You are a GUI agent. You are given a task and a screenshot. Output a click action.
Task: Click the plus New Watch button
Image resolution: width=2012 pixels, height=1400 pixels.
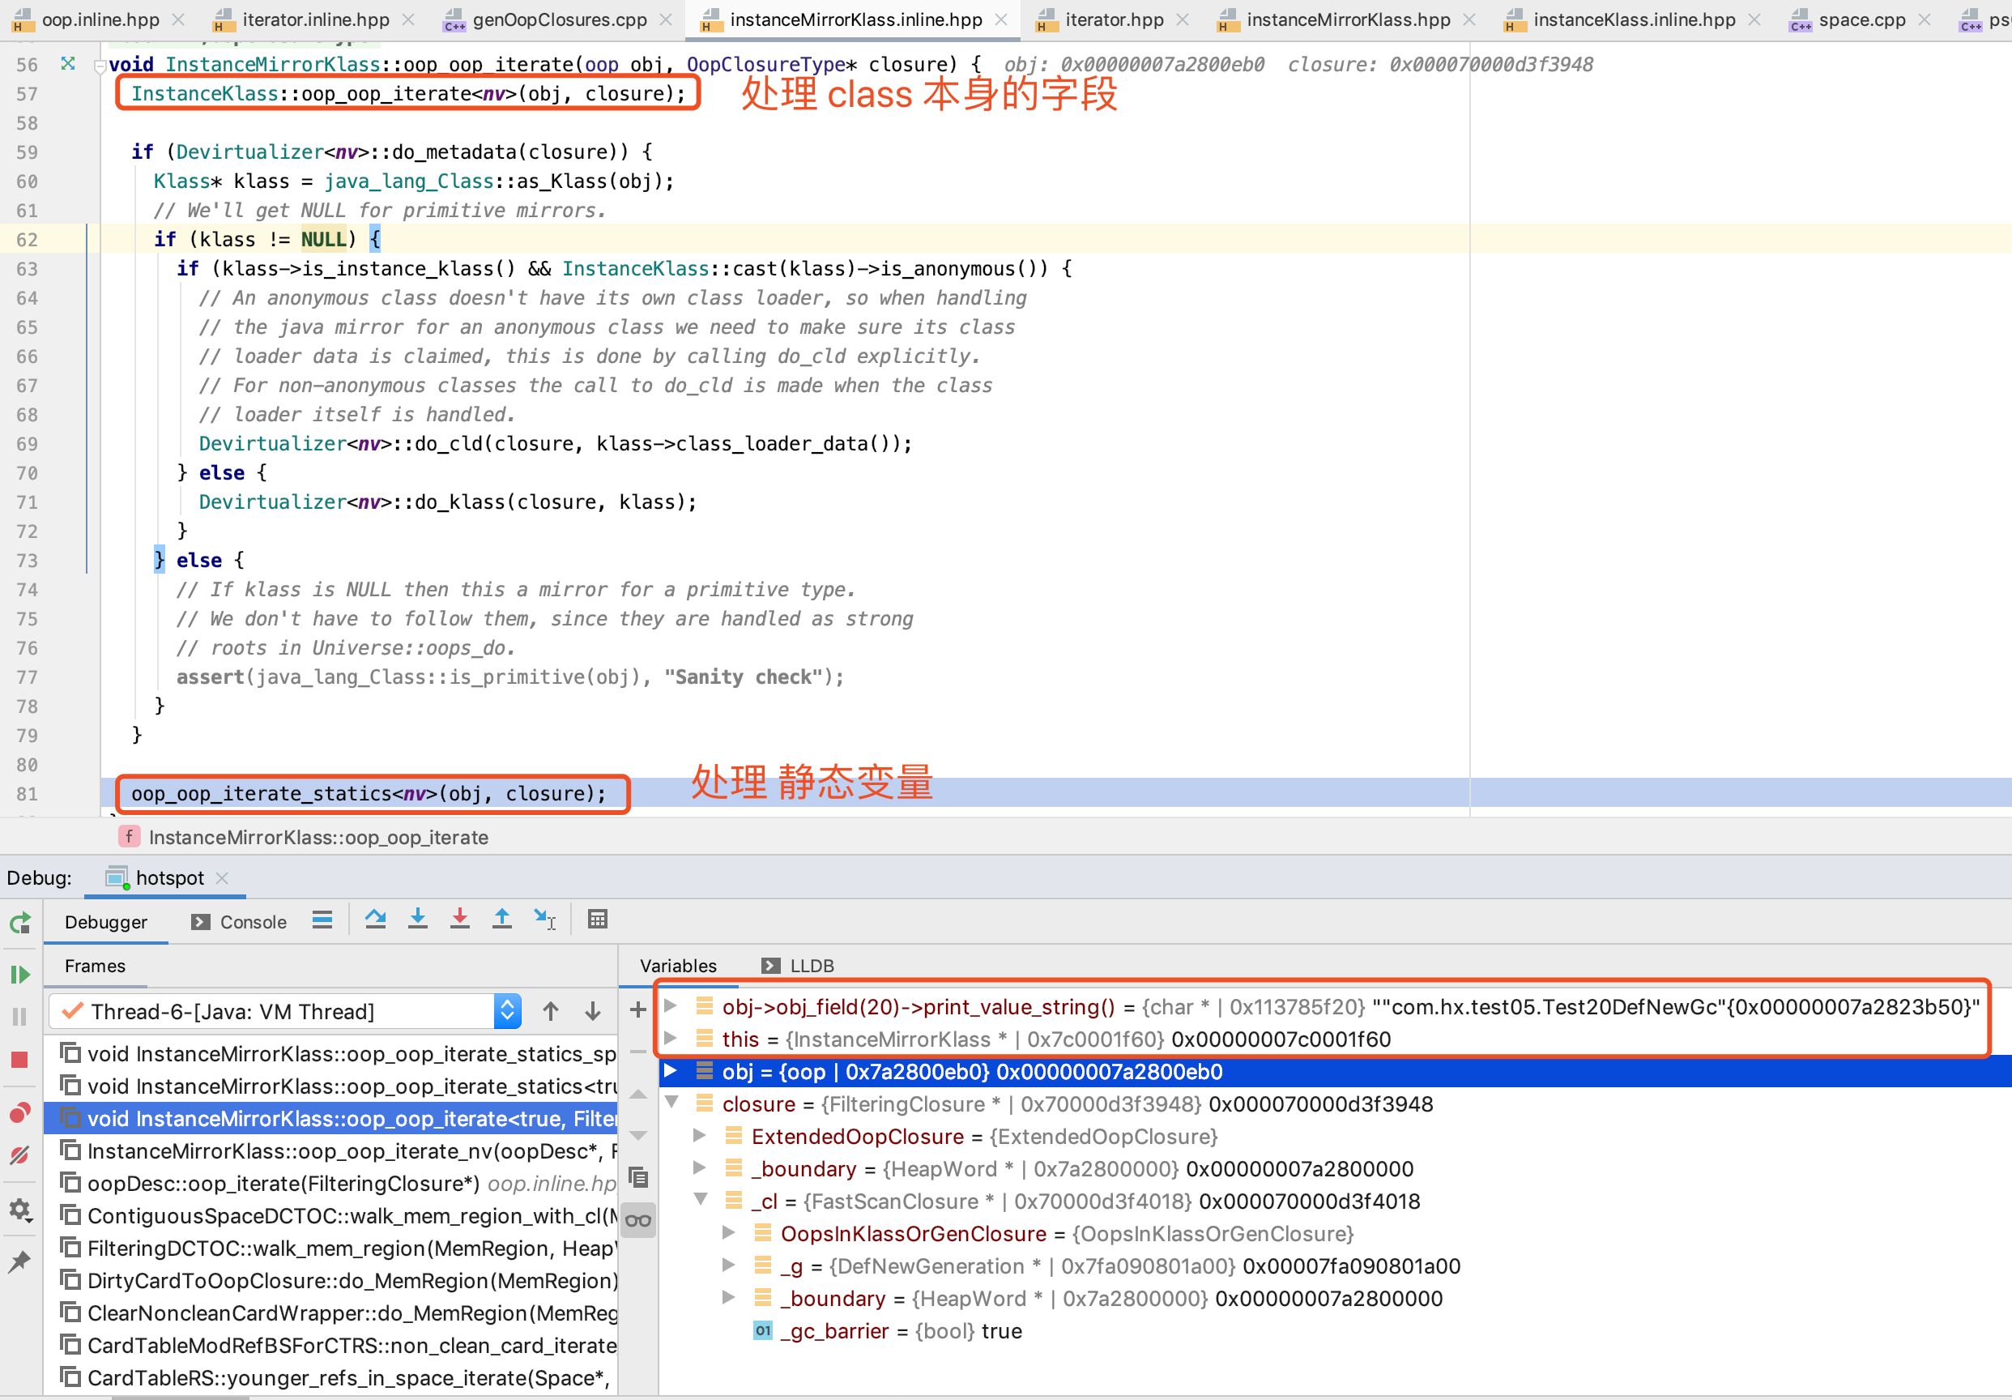click(x=638, y=1009)
